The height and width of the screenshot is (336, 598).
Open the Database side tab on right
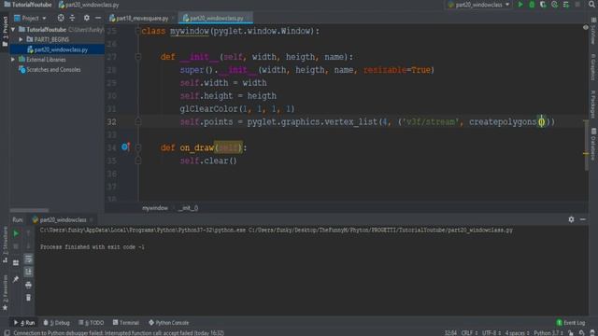pos(593,144)
